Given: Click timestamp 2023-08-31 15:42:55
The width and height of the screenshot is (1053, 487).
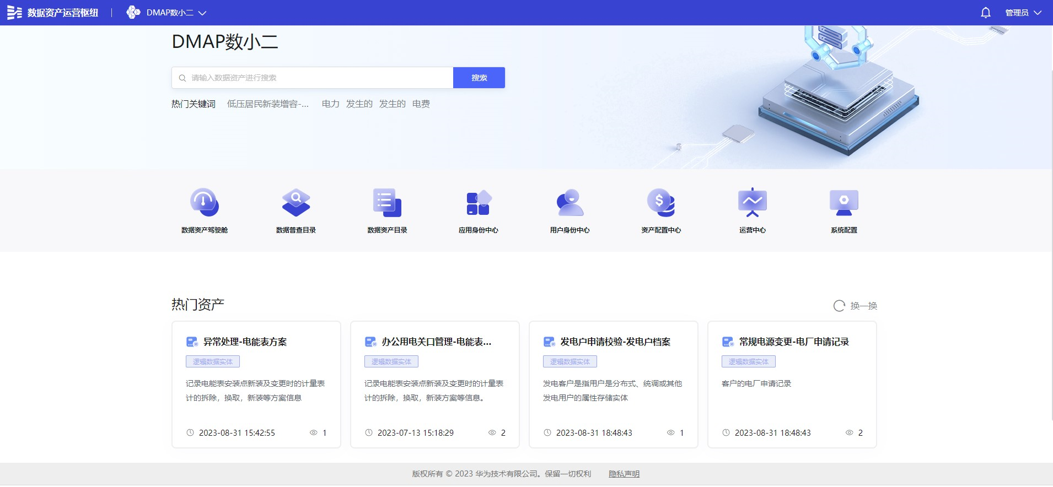Looking at the screenshot, I should (237, 433).
